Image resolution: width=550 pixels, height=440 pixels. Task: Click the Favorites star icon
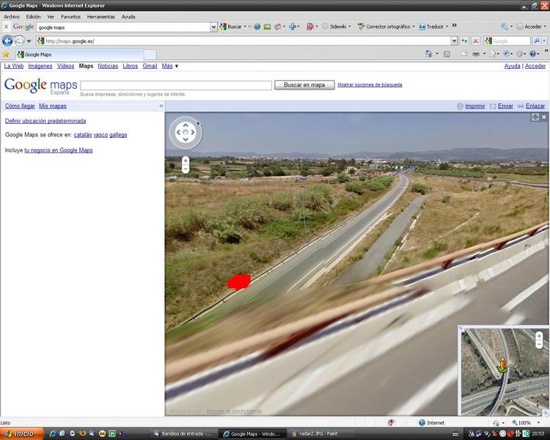(x=6, y=54)
